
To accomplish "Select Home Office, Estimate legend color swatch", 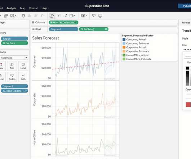I will tap(124, 59).
